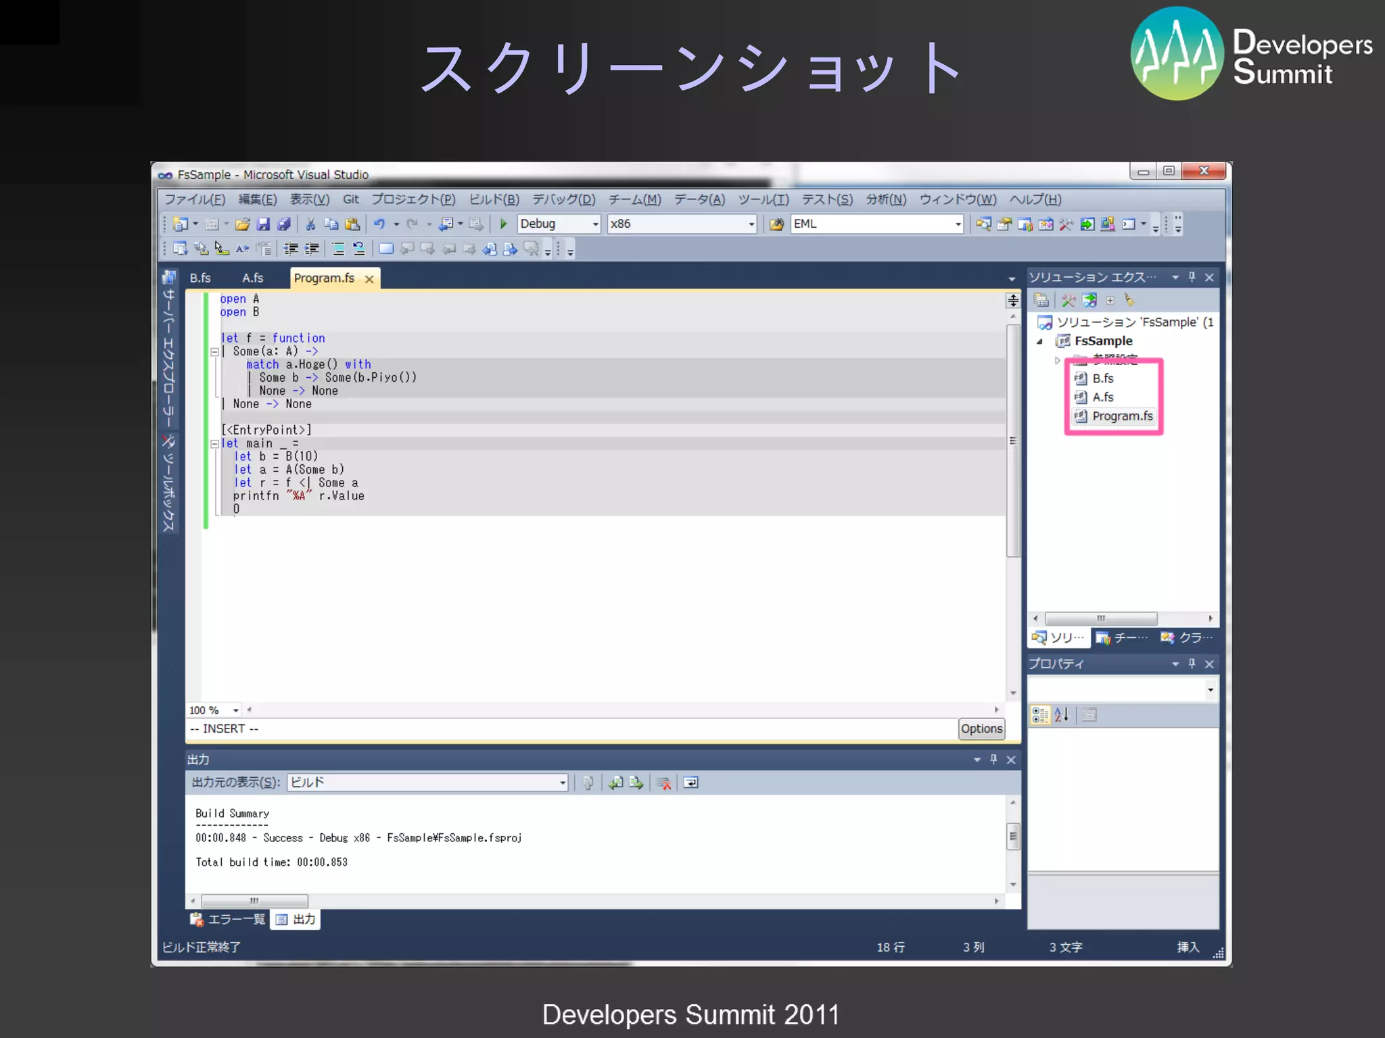The height and width of the screenshot is (1038, 1385).
Task: Click the green Start Debugging arrow
Action: (503, 224)
